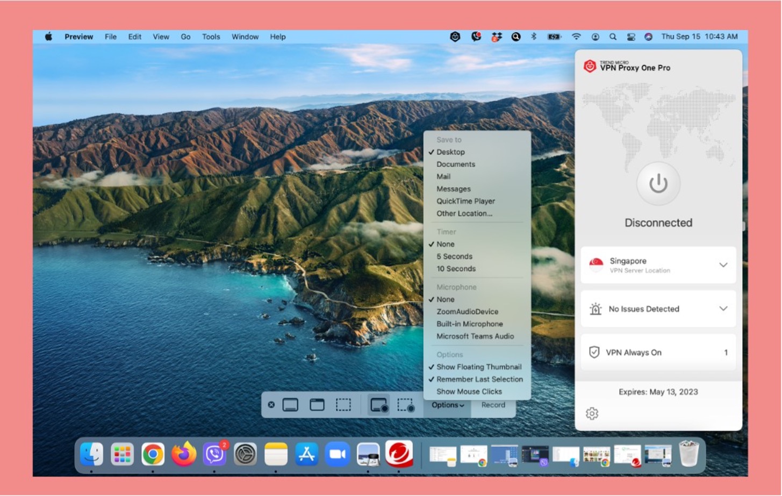Expand the No Issues Detected panel
The height and width of the screenshot is (496, 782).
point(723,309)
